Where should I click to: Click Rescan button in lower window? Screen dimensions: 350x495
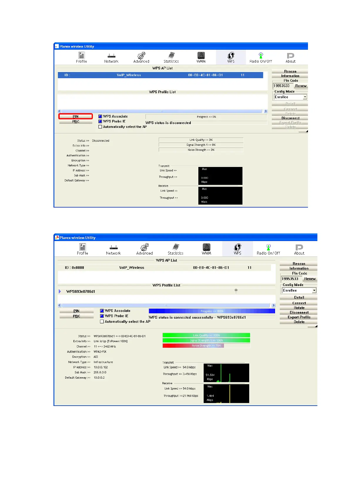299,264
